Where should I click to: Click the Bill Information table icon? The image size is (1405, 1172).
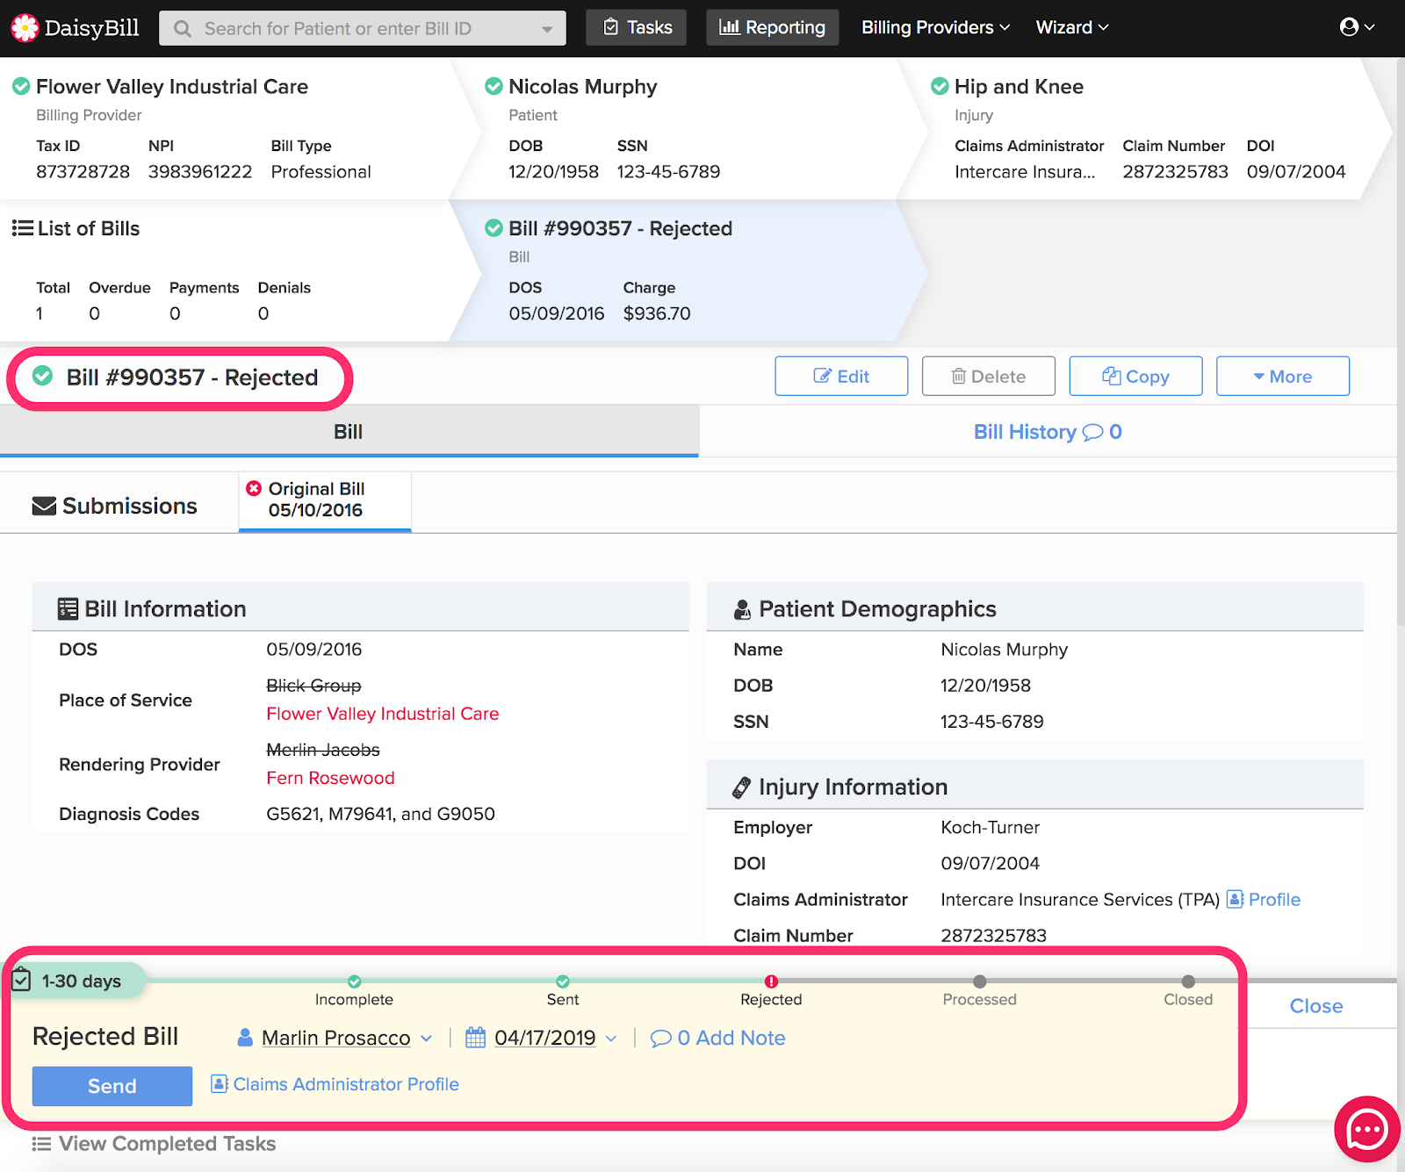[68, 608]
